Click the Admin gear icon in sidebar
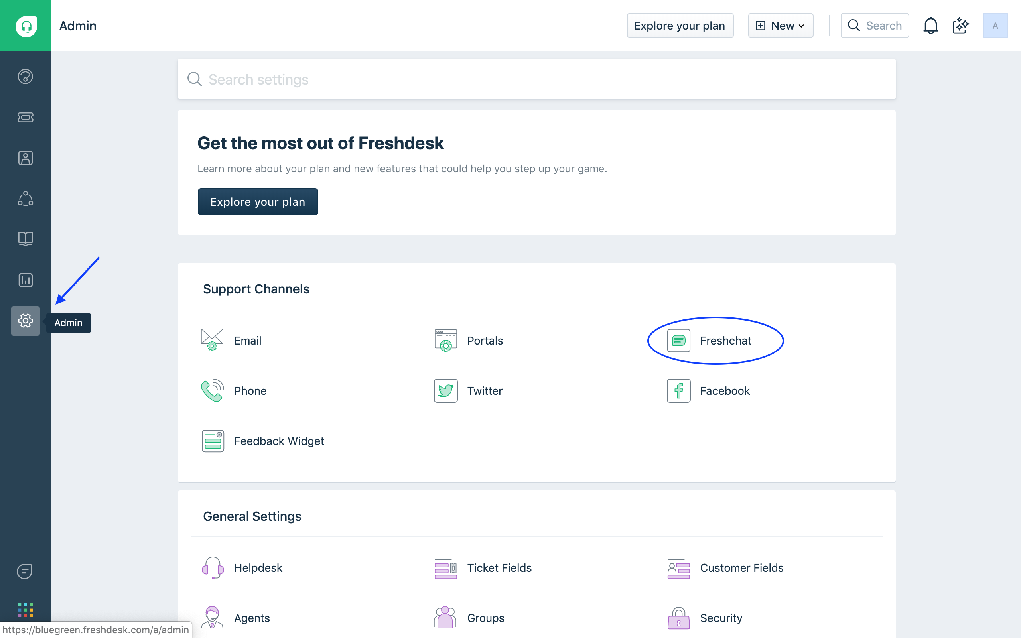The height and width of the screenshot is (638, 1021). coord(25,321)
